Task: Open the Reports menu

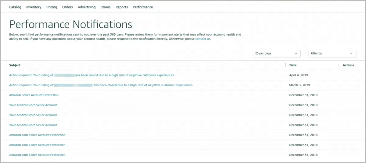Action: [x=122, y=7]
